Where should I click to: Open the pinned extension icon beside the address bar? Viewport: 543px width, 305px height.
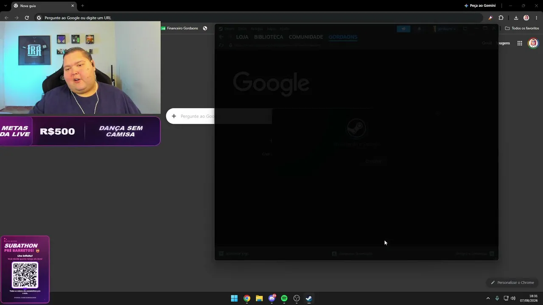coord(491,18)
